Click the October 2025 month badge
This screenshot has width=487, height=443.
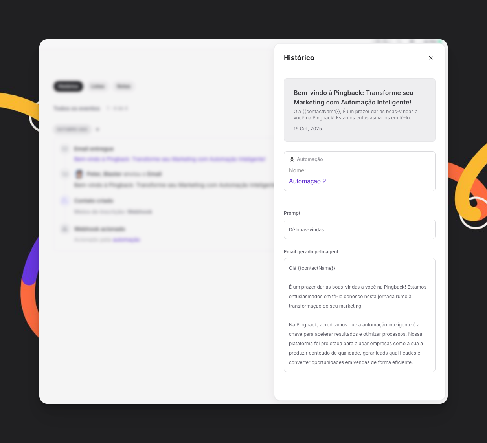click(x=72, y=129)
